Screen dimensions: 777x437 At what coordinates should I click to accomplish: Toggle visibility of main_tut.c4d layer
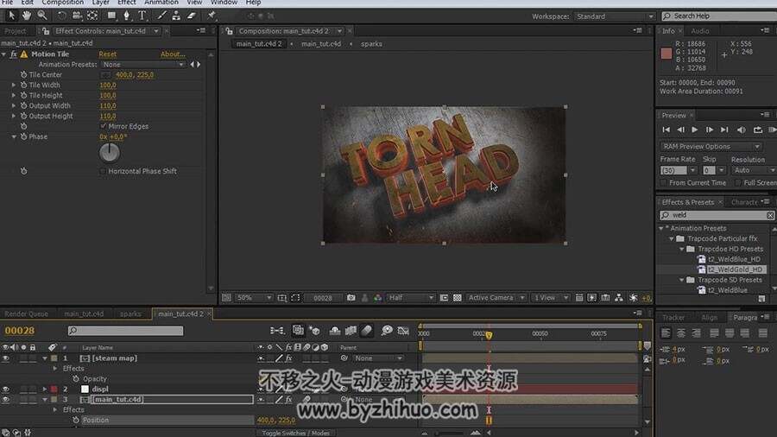tap(5, 399)
